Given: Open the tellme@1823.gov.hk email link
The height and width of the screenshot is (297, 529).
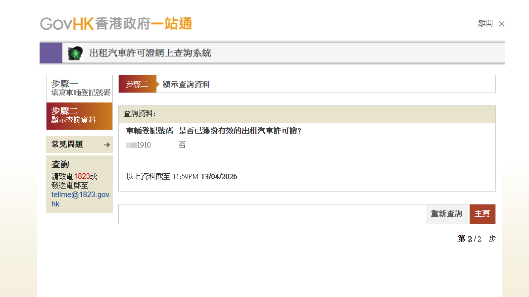Looking at the screenshot, I should (81, 199).
